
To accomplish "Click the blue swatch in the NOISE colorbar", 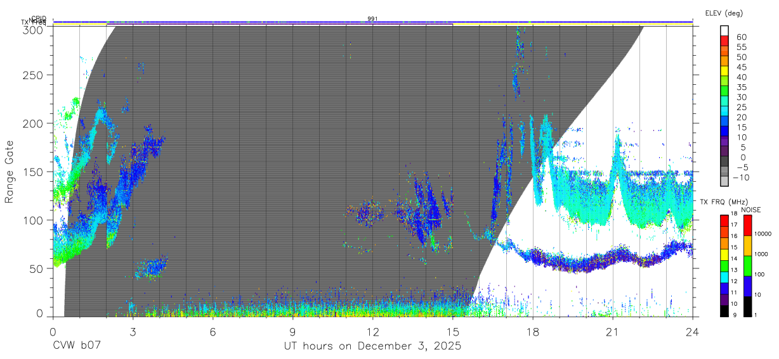I will click(x=747, y=286).
